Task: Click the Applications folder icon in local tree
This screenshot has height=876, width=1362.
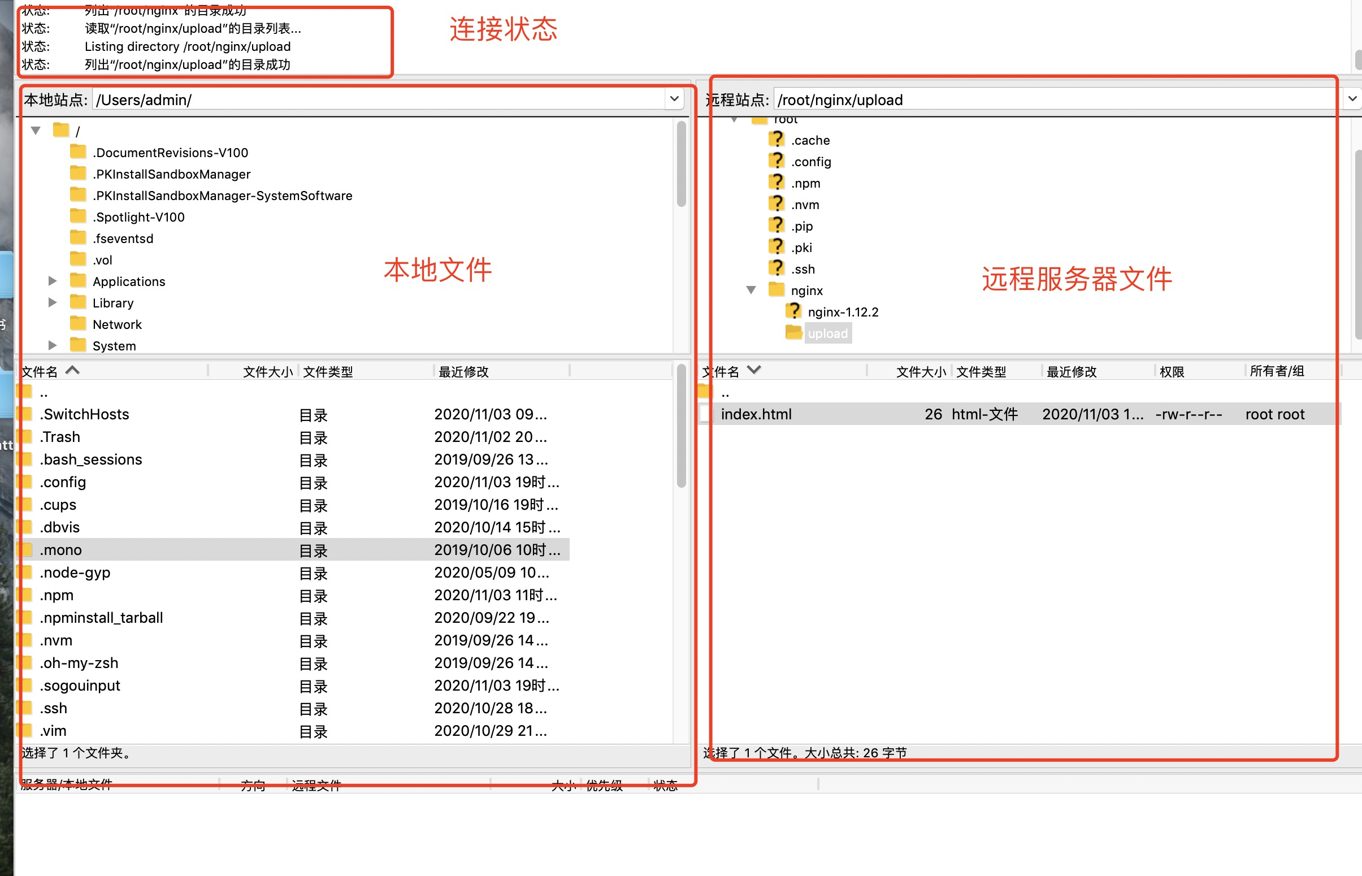Action: tap(78, 281)
